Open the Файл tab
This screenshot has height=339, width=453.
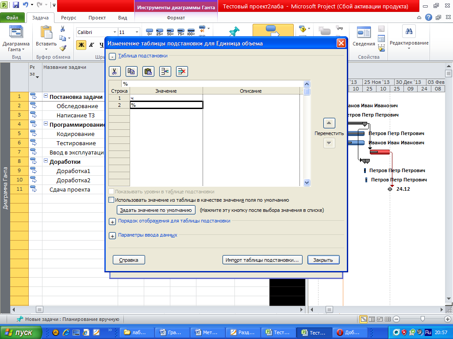(12, 18)
